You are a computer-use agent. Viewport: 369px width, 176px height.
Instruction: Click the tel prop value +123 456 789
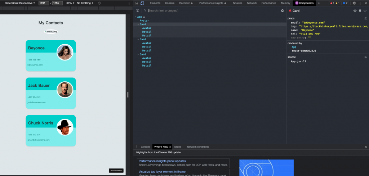tap(310, 34)
